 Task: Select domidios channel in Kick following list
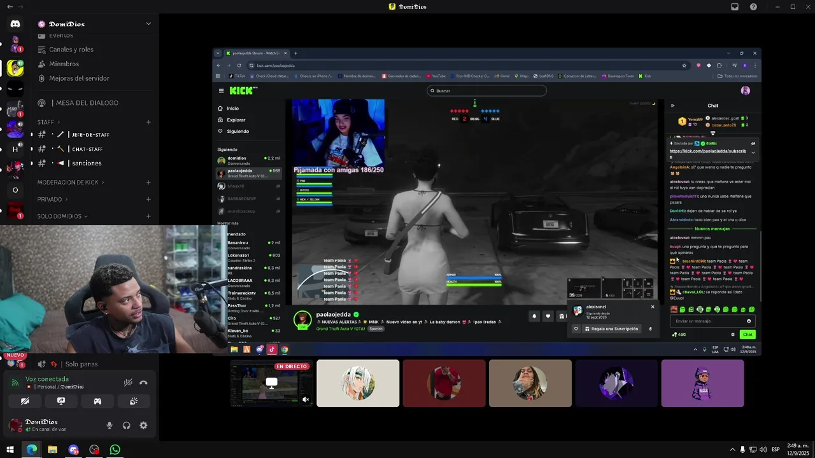click(x=249, y=160)
